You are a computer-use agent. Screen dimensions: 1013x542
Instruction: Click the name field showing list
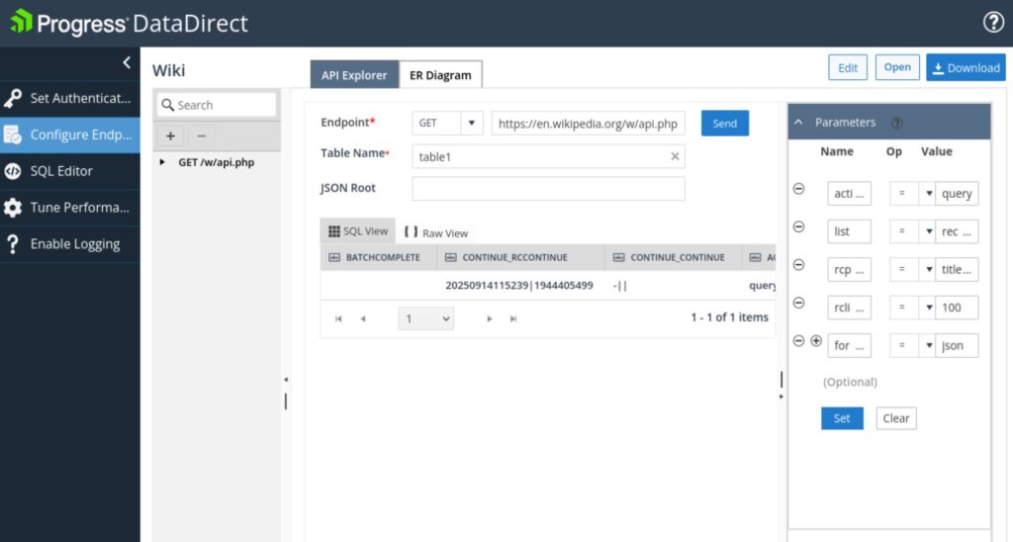[x=849, y=231]
